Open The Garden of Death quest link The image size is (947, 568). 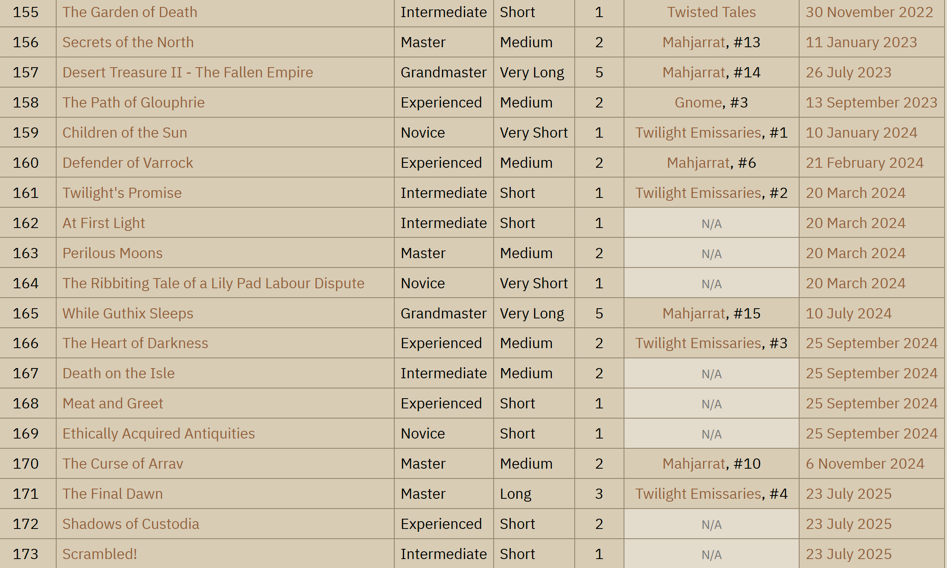pyautogui.click(x=130, y=12)
